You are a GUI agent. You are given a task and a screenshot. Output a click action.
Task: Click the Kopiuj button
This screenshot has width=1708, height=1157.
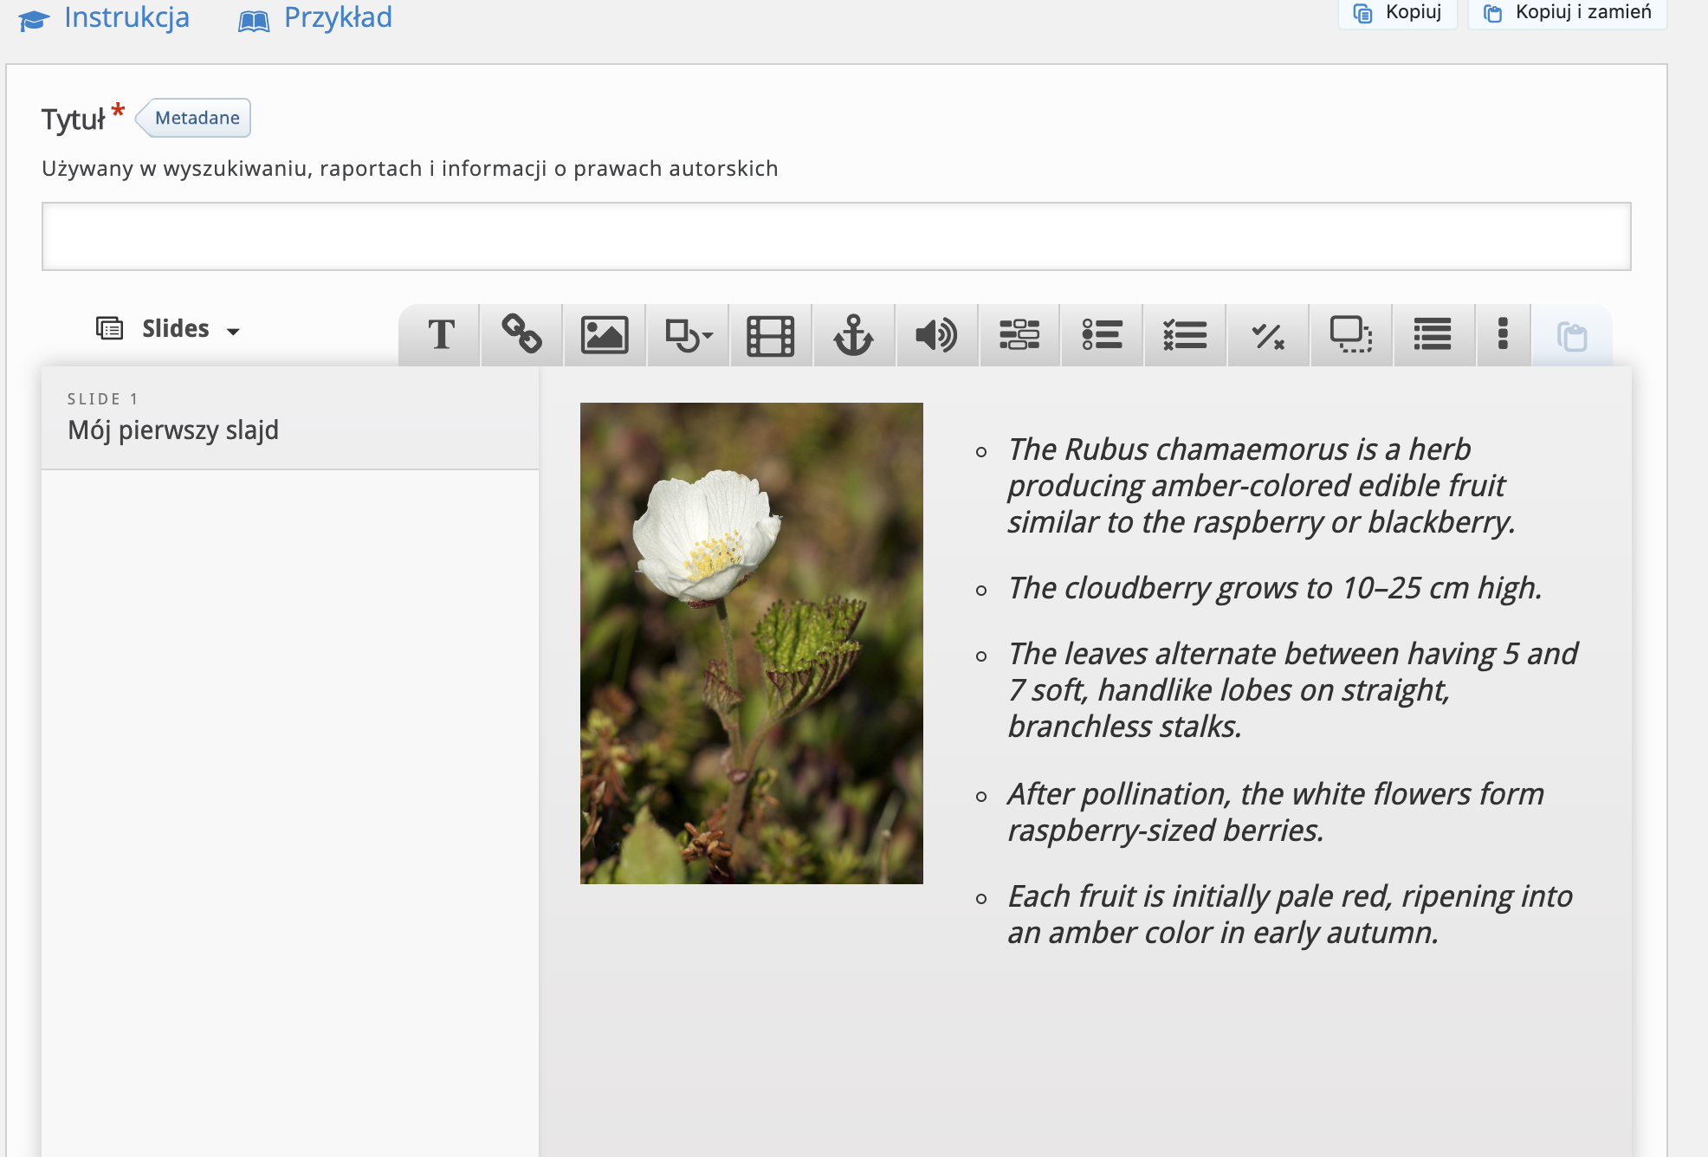tap(1398, 12)
